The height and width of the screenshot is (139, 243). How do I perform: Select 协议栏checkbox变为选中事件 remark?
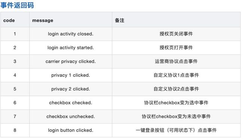click(176, 103)
